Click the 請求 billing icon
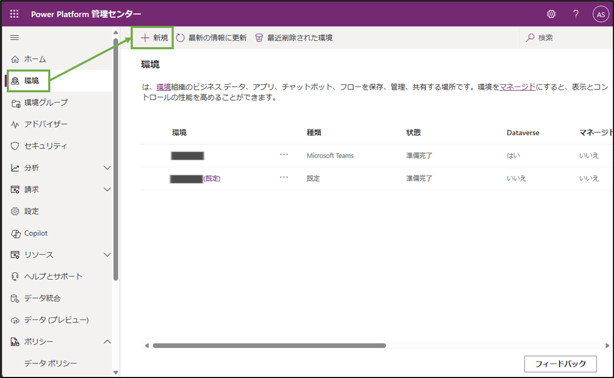This screenshot has width=614, height=378. pos(15,190)
